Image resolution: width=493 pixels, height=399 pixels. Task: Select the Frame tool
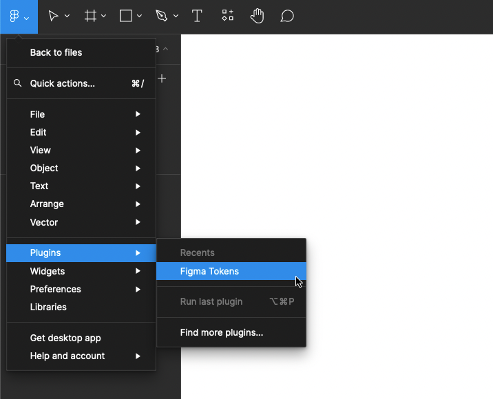[x=90, y=16]
